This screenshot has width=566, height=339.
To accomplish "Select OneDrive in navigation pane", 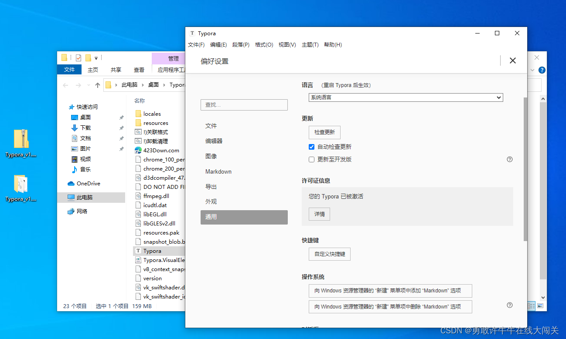I will 84,183.
